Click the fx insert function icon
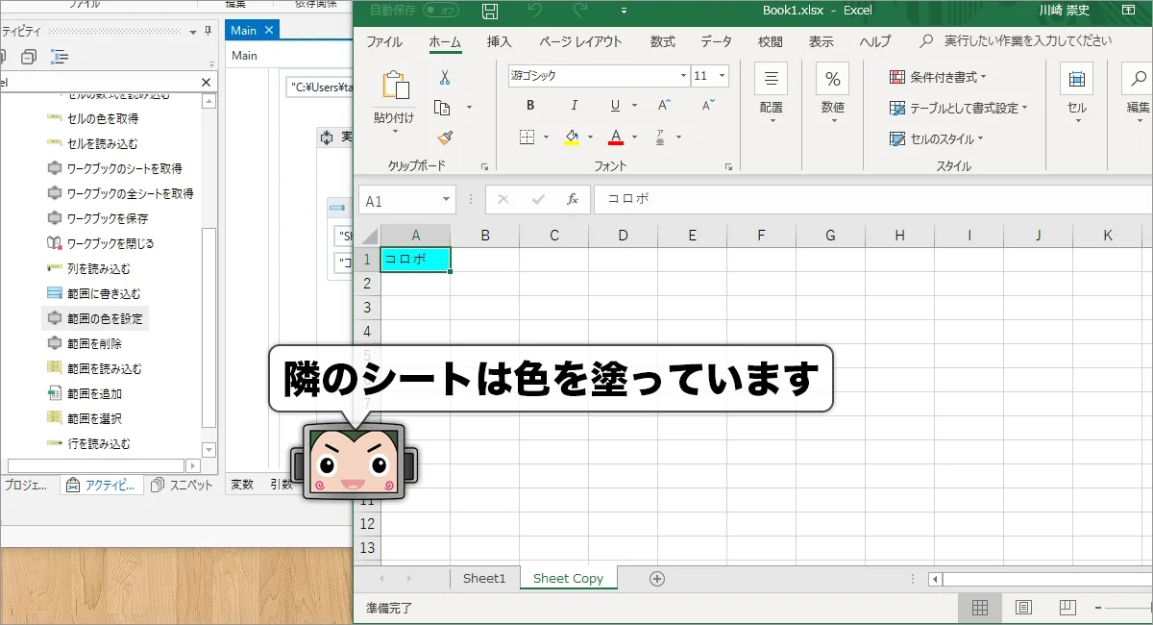1153x625 pixels. click(572, 200)
